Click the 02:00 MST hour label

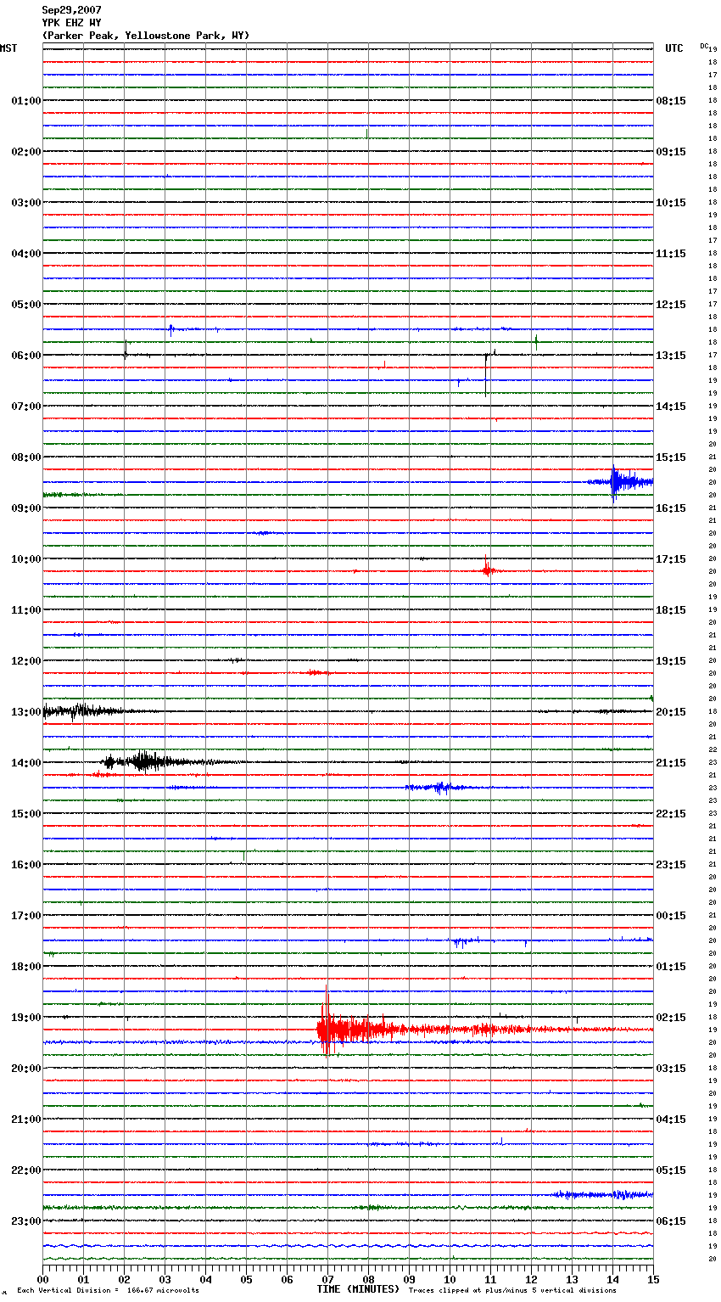click(x=26, y=152)
